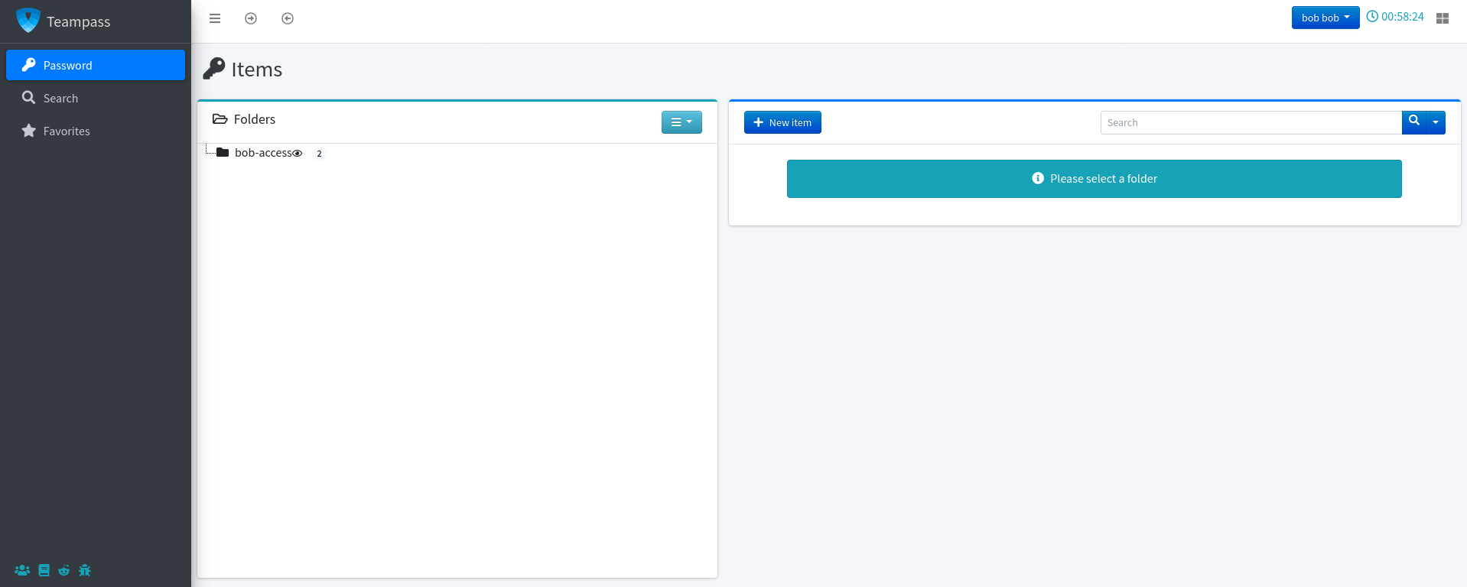Click the Teampass shield logo
The height and width of the screenshot is (587, 1467).
pyautogui.click(x=28, y=21)
